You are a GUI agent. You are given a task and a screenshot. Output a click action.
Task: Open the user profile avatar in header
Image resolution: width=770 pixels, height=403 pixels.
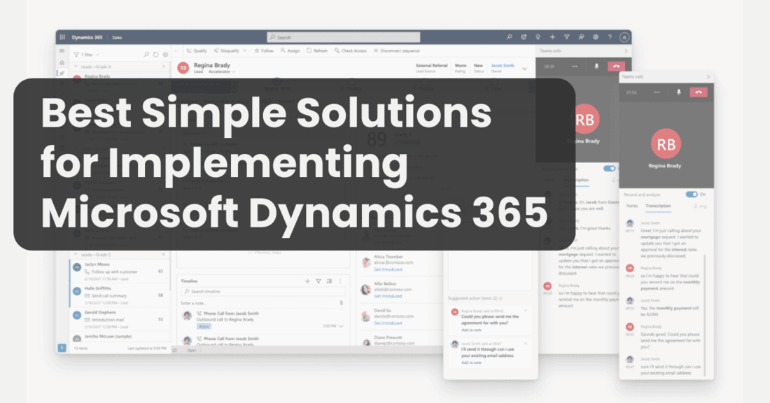[x=624, y=37]
